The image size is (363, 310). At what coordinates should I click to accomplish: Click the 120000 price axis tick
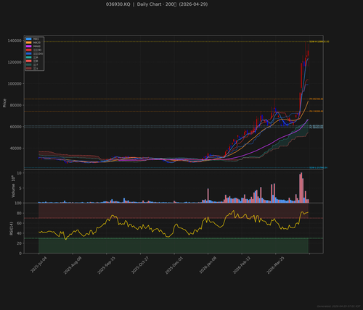tap(15, 62)
